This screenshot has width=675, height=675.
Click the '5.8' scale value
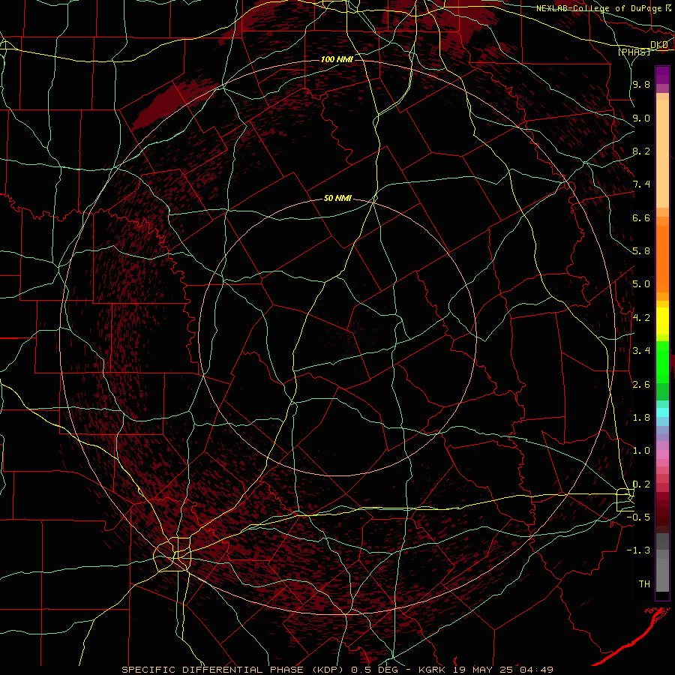pos(641,251)
